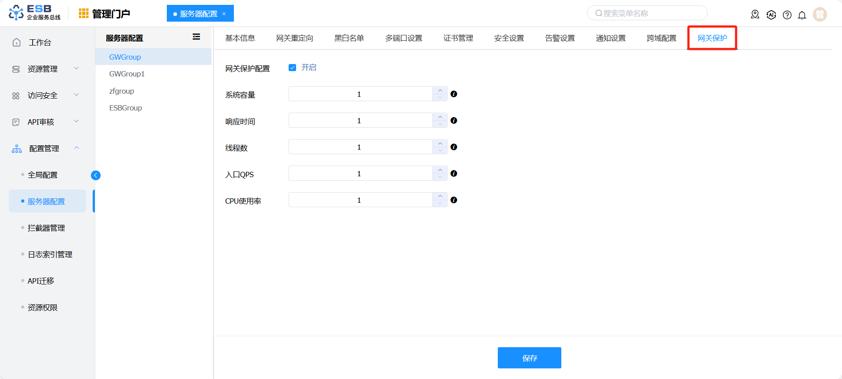Viewport: 842px width, 379px height.
Task: Click the info icon beside 系统容量
Action: (x=454, y=94)
